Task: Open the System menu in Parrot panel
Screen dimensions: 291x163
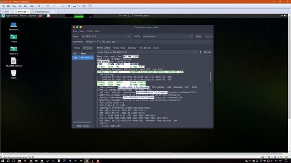Action: pyautogui.click(x=32, y=16)
